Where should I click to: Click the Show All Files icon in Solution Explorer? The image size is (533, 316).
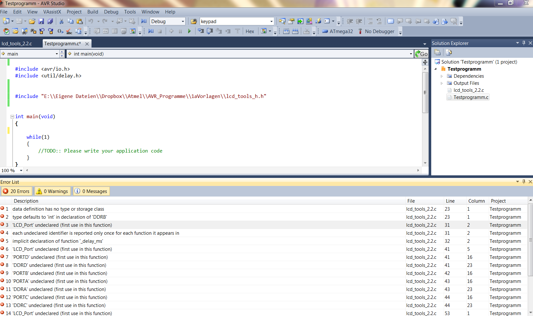(x=449, y=52)
